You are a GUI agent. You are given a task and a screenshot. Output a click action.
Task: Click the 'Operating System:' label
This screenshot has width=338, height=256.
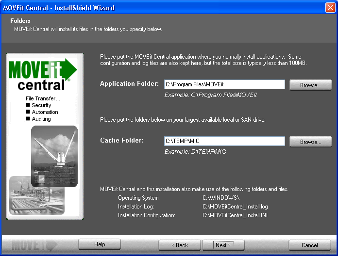[139, 198]
